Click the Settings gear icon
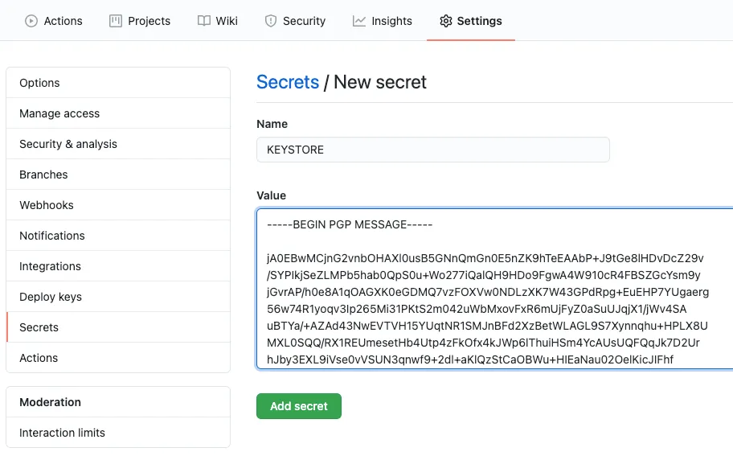This screenshot has width=733, height=456. (446, 21)
